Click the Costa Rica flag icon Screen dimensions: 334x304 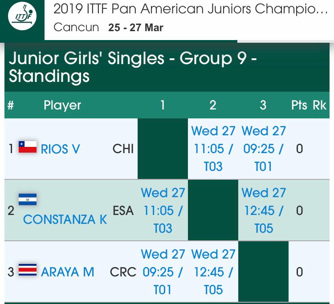27,271
